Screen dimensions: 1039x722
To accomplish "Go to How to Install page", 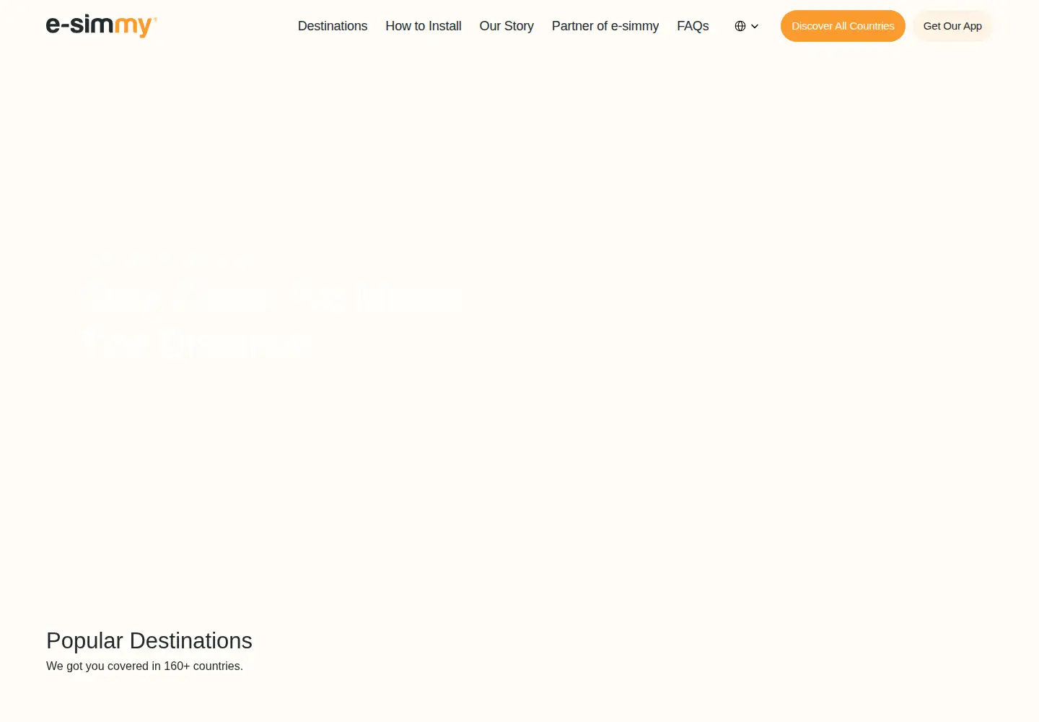I will point(424,26).
